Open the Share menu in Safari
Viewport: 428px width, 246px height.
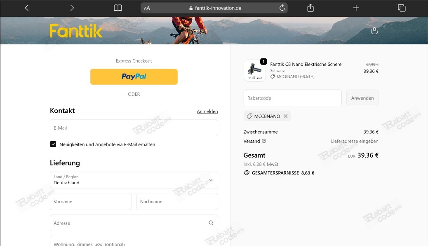[x=310, y=7]
